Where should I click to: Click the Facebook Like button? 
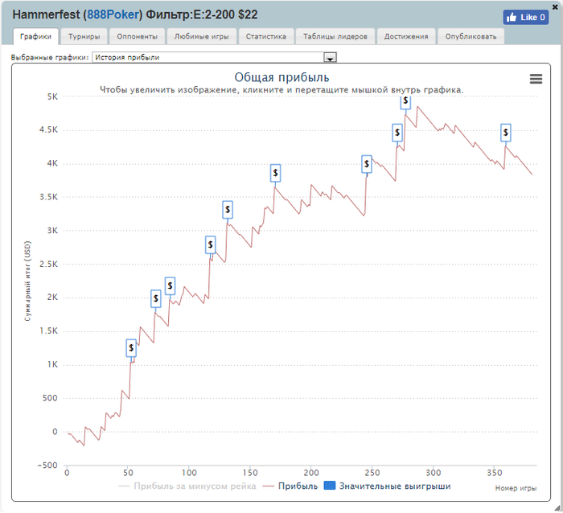(526, 17)
